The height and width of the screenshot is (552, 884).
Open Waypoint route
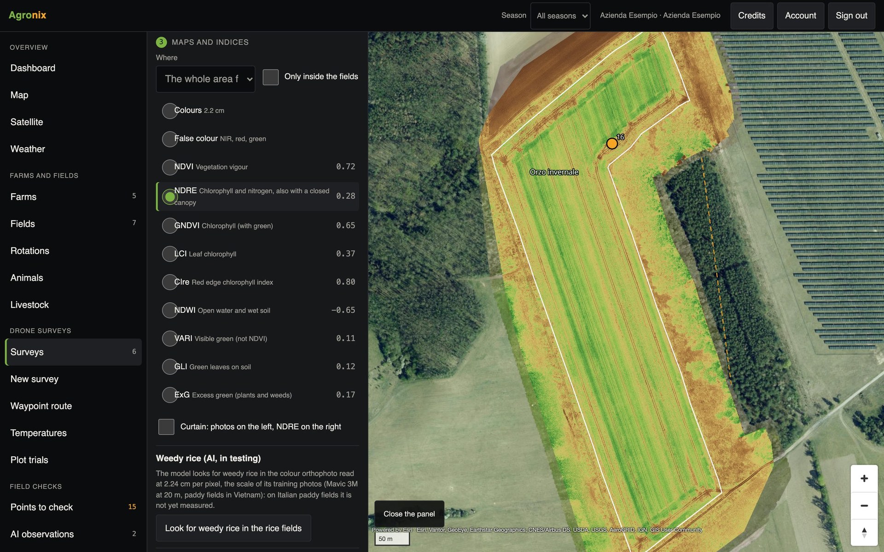(x=73, y=406)
